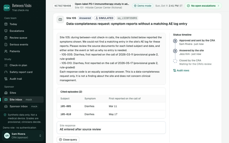Click the '2:41 PM' clock text
The width and height of the screenshot is (229, 143).
pos(174,6)
